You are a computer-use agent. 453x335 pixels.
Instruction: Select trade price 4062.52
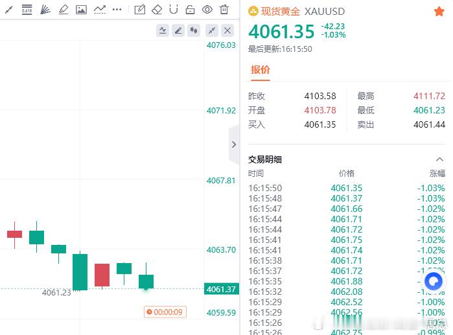click(347, 302)
